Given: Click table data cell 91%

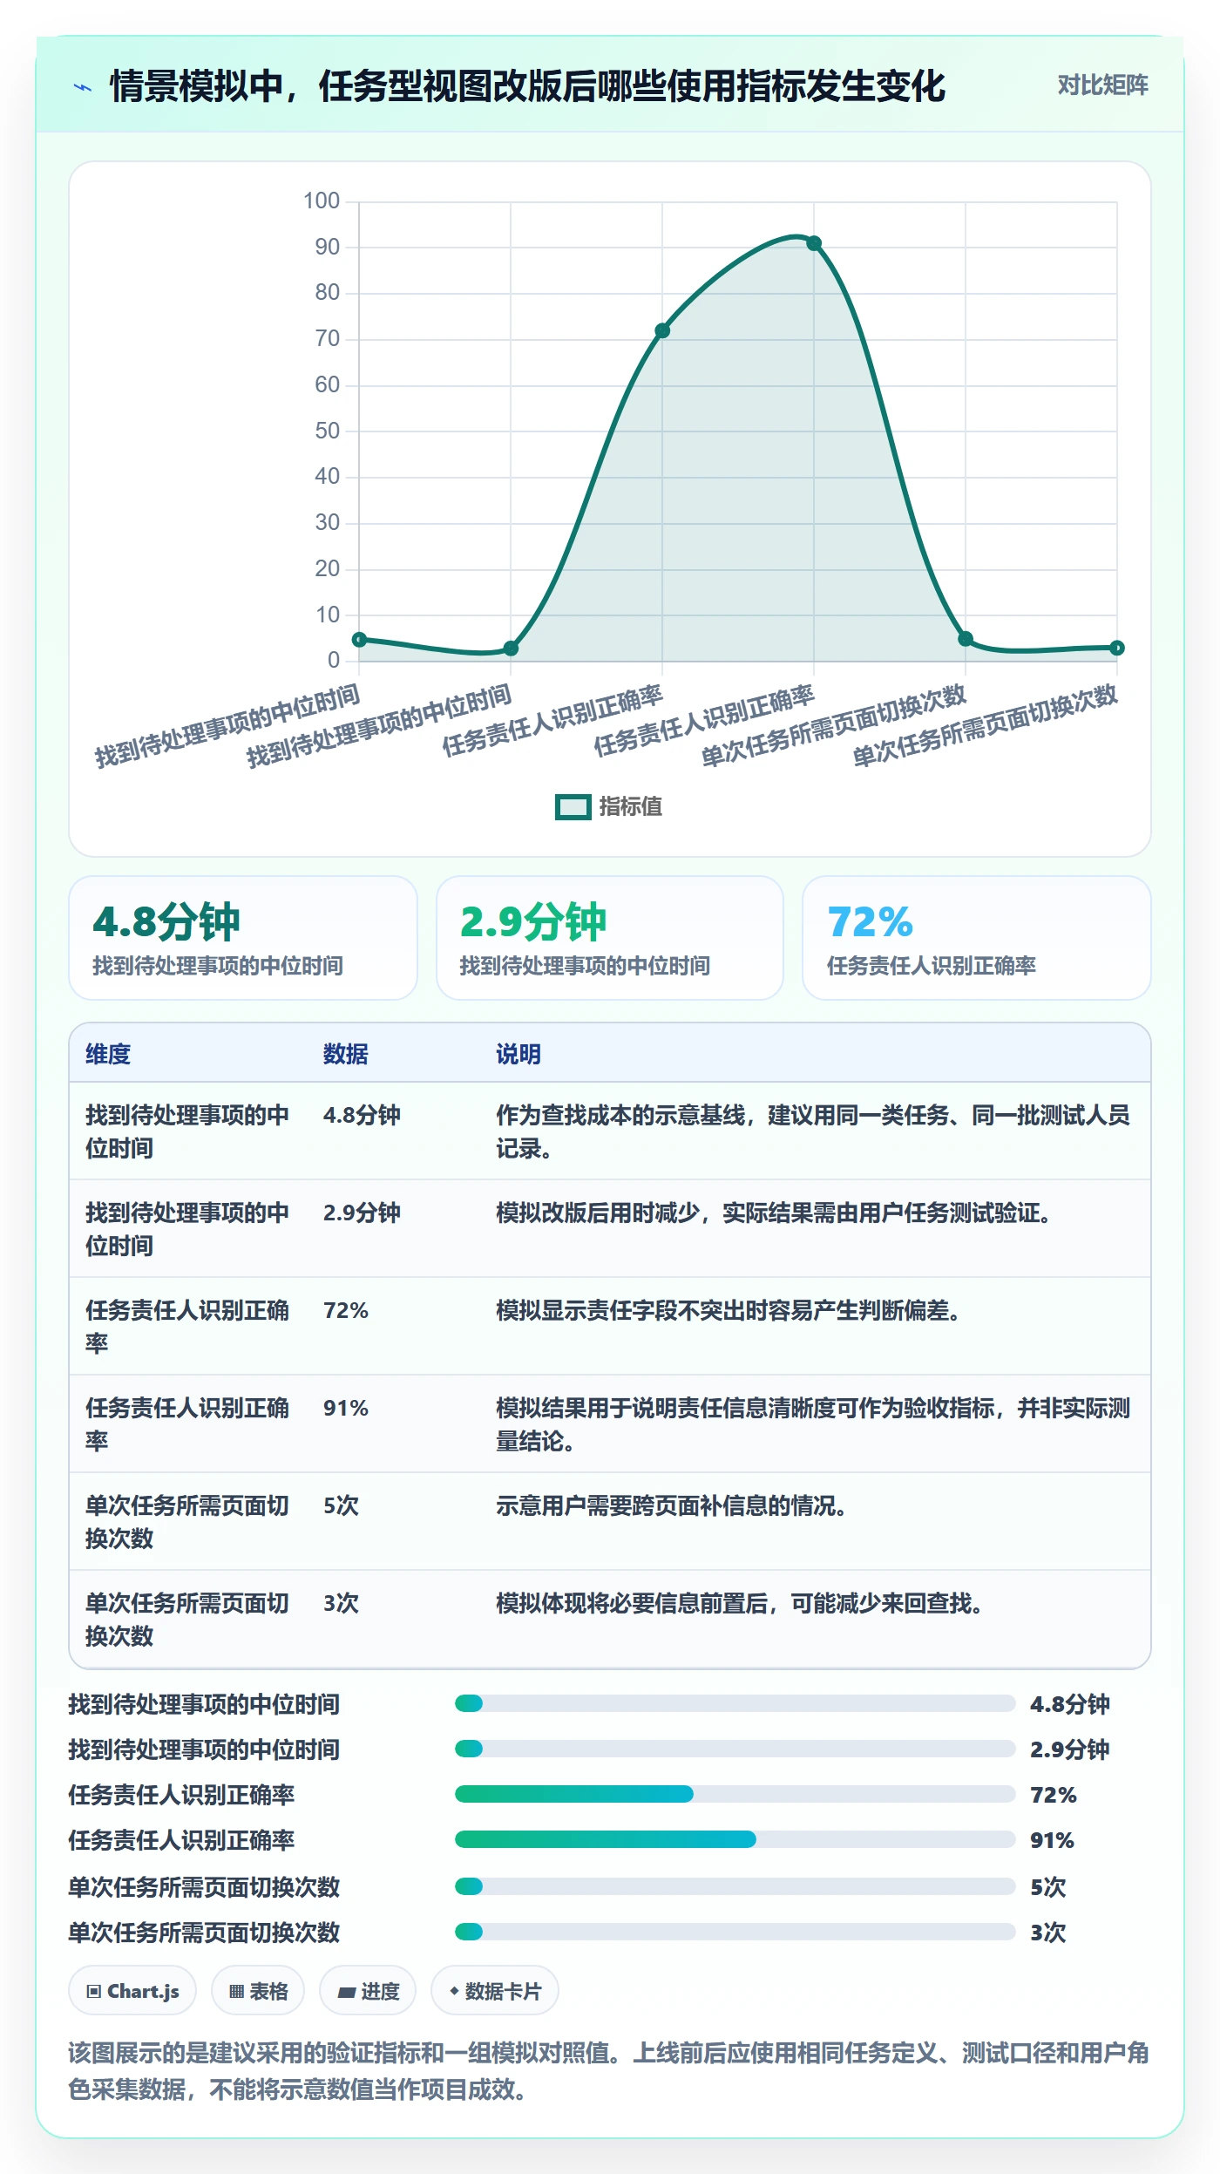Looking at the screenshot, I should (346, 1408).
